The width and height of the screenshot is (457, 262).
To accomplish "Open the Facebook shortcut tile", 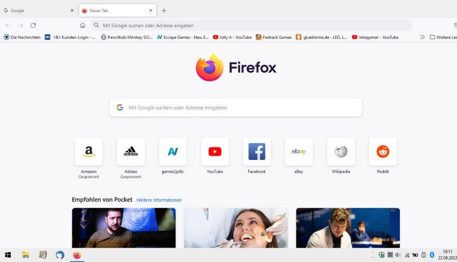I will [257, 152].
